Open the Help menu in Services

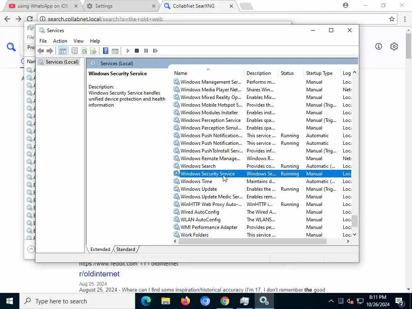(x=95, y=41)
